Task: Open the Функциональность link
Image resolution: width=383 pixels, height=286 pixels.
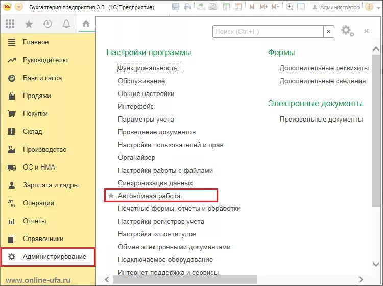Action: pos(148,68)
